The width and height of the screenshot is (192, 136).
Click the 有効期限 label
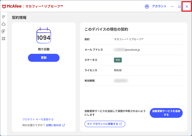90,81
